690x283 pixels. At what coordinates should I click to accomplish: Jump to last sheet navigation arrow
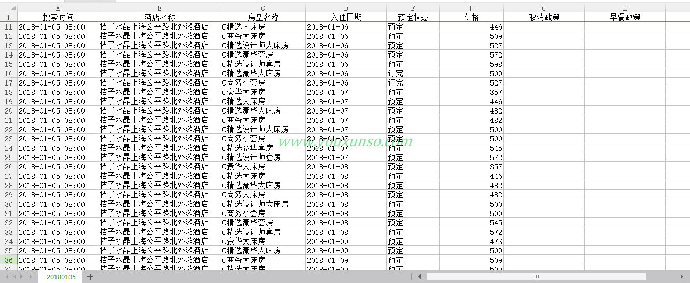point(31,277)
